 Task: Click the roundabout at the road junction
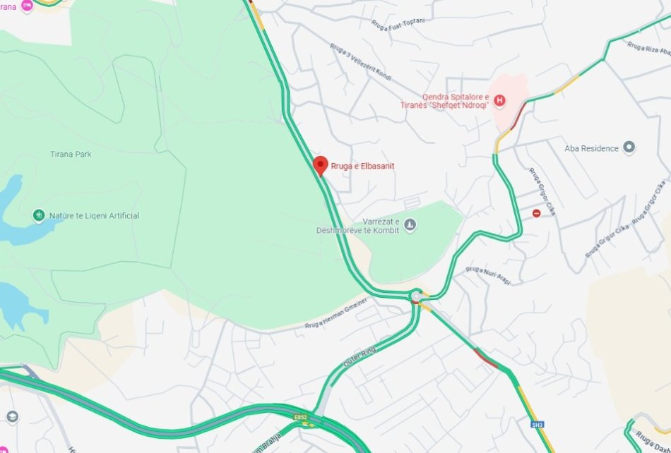(x=416, y=296)
